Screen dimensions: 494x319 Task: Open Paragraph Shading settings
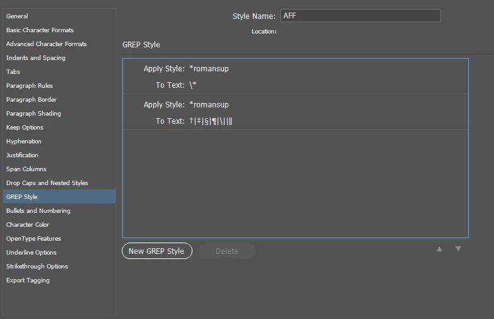pyautogui.click(x=59, y=113)
